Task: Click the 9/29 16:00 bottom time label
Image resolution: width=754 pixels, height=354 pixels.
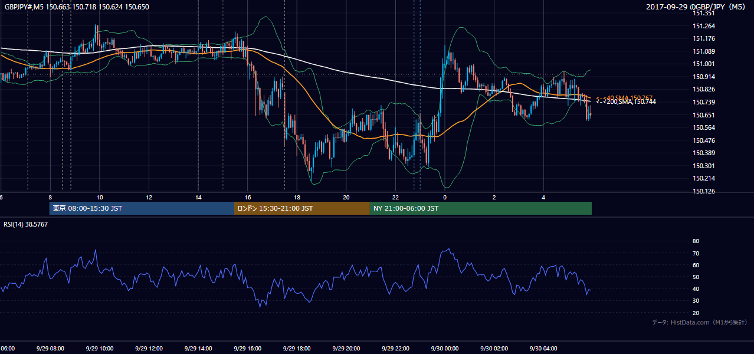Action: (247, 348)
